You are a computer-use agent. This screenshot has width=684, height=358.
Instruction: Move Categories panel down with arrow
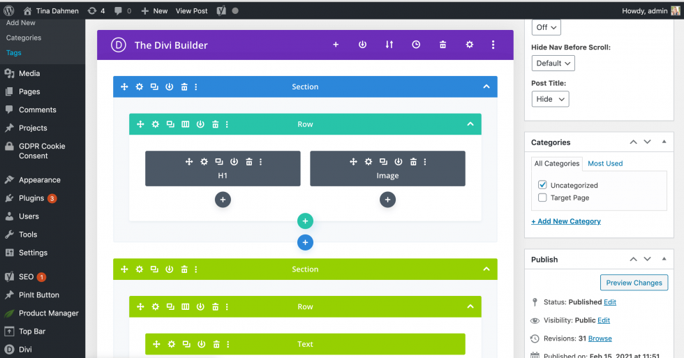[x=648, y=142]
